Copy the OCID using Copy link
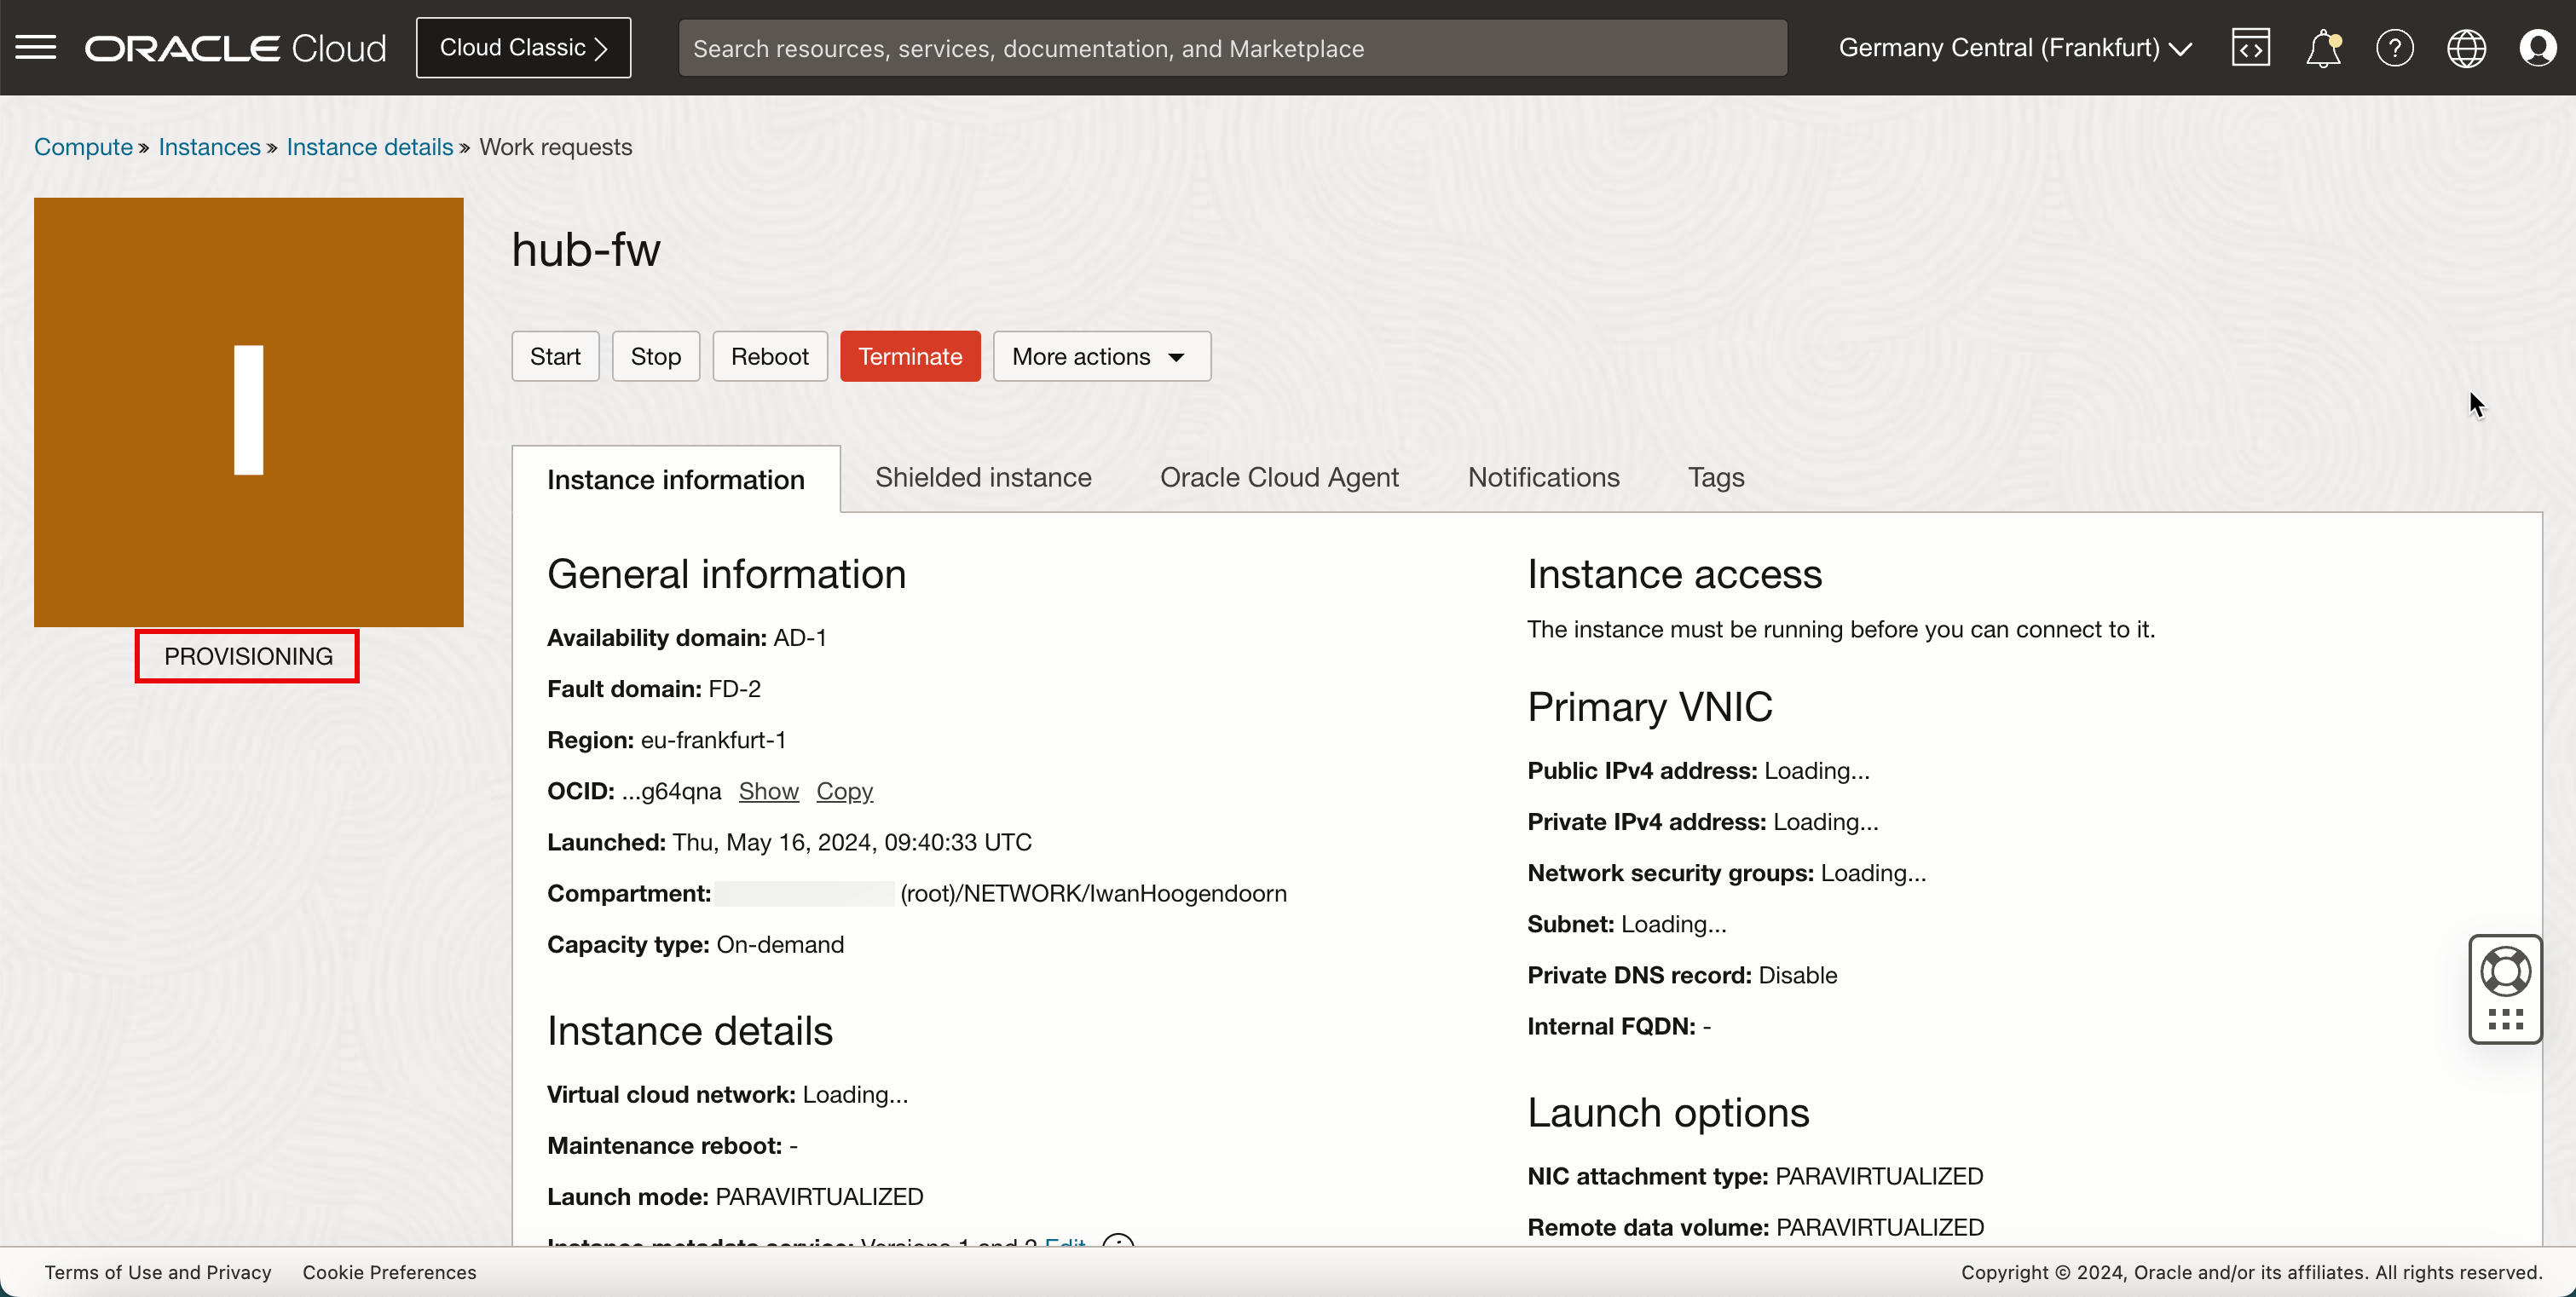2576x1297 pixels. [x=846, y=791]
